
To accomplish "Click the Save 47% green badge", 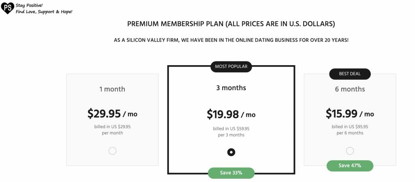I will [350, 166].
